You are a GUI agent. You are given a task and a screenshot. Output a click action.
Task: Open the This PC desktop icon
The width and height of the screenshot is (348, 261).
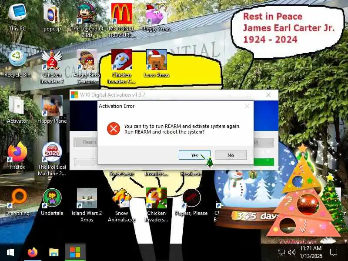17,17
